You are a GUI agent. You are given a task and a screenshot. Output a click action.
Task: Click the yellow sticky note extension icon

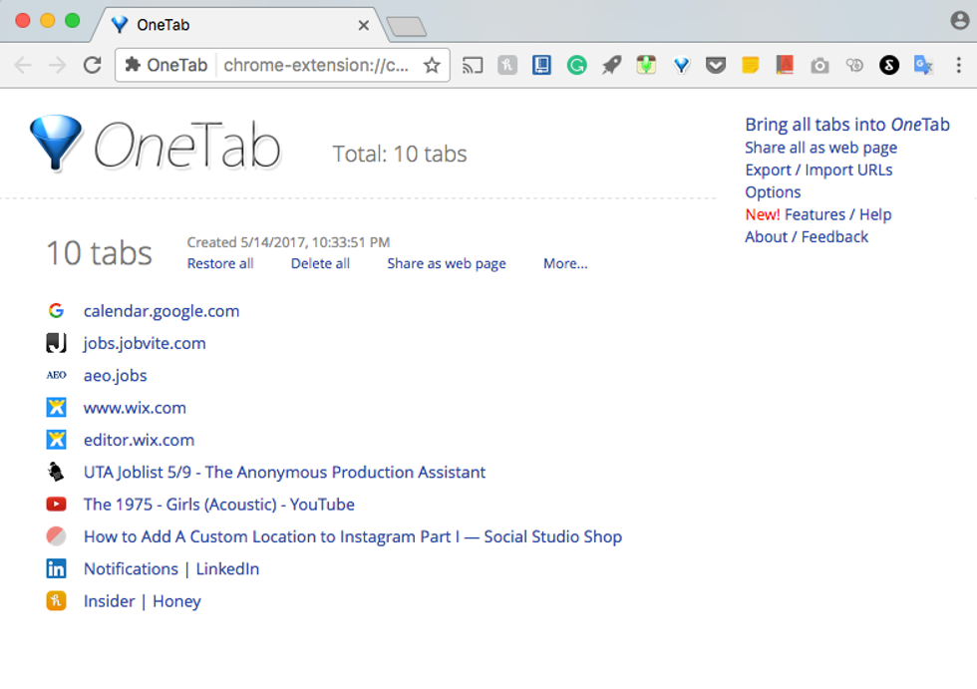point(750,66)
